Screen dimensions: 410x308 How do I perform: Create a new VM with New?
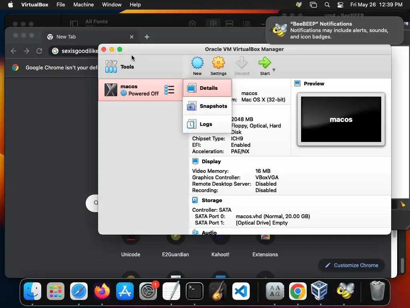click(197, 66)
